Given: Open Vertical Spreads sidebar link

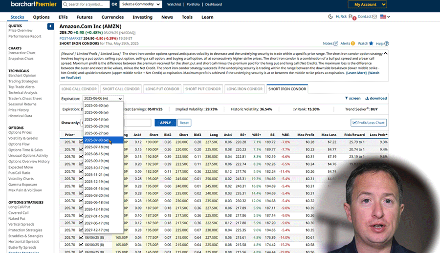Looking at the screenshot, I should coord(22,224).
